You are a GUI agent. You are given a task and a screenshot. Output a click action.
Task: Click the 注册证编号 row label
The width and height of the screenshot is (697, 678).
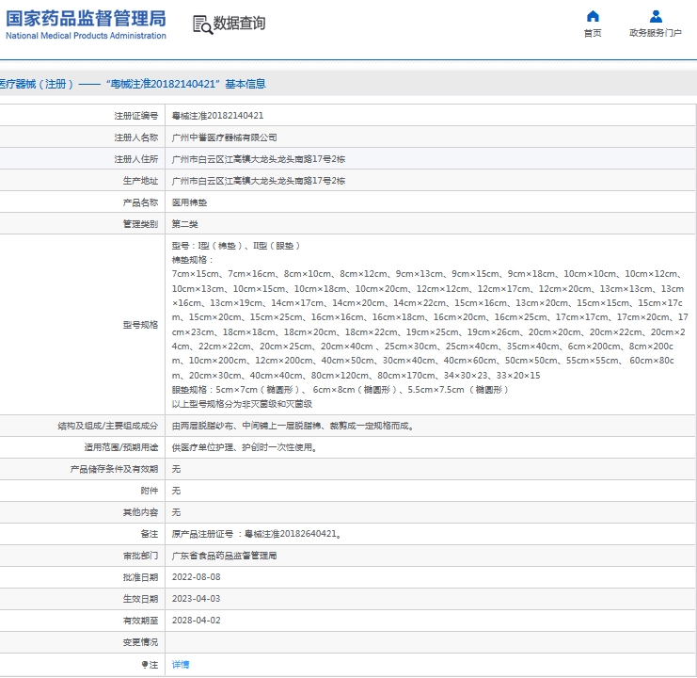tap(136, 116)
